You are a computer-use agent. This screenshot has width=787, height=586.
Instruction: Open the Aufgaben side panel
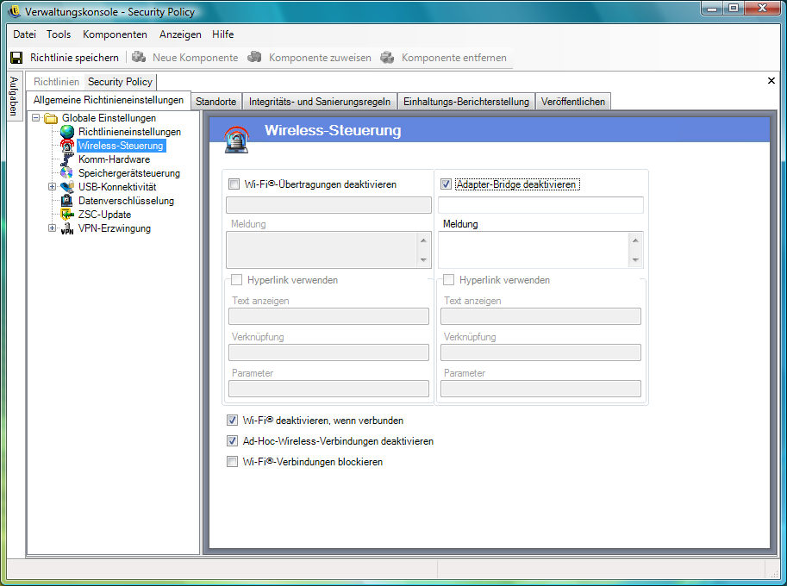click(x=14, y=97)
